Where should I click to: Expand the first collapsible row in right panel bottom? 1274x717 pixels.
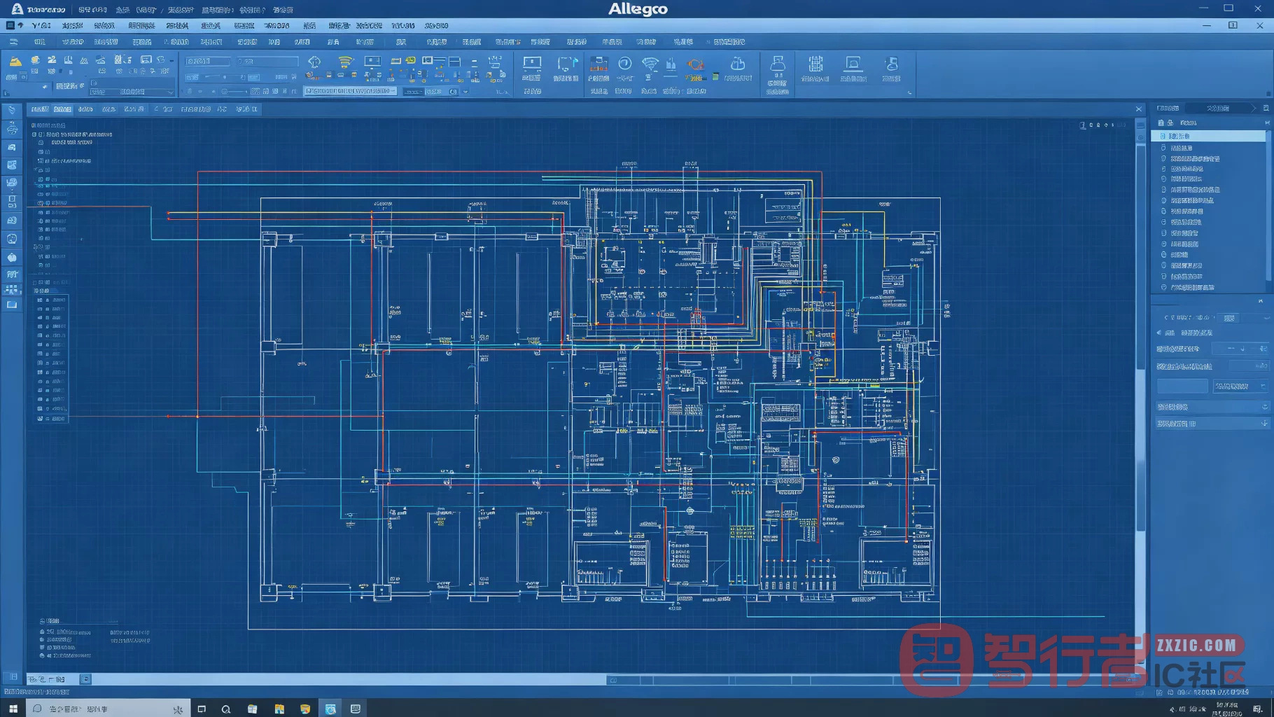1212,407
